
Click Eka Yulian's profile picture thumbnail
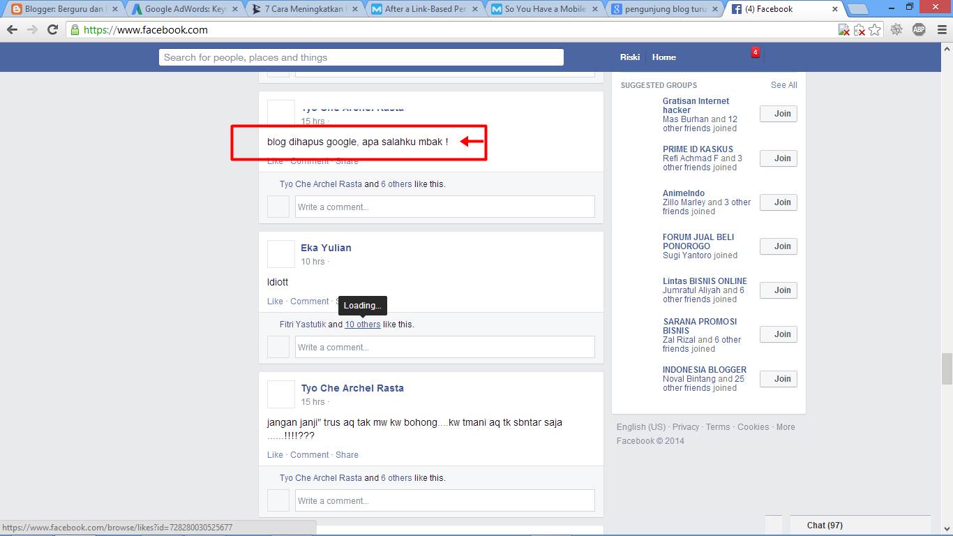point(281,254)
